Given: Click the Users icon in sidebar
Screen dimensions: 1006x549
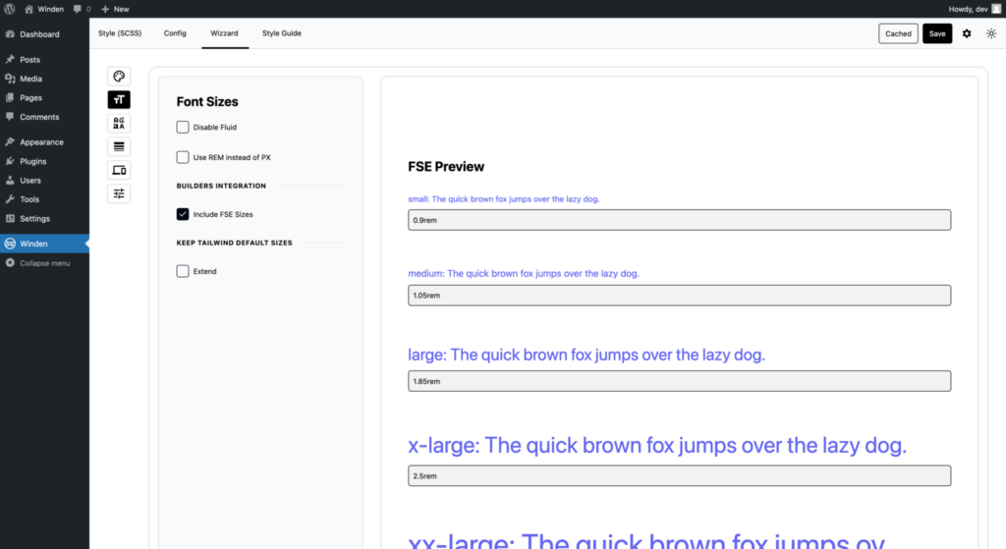Looking at the screenshot, I should [10, 181].
